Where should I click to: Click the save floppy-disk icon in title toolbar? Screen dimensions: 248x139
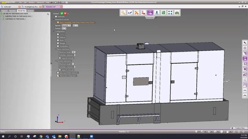click(x=59, y=2)
